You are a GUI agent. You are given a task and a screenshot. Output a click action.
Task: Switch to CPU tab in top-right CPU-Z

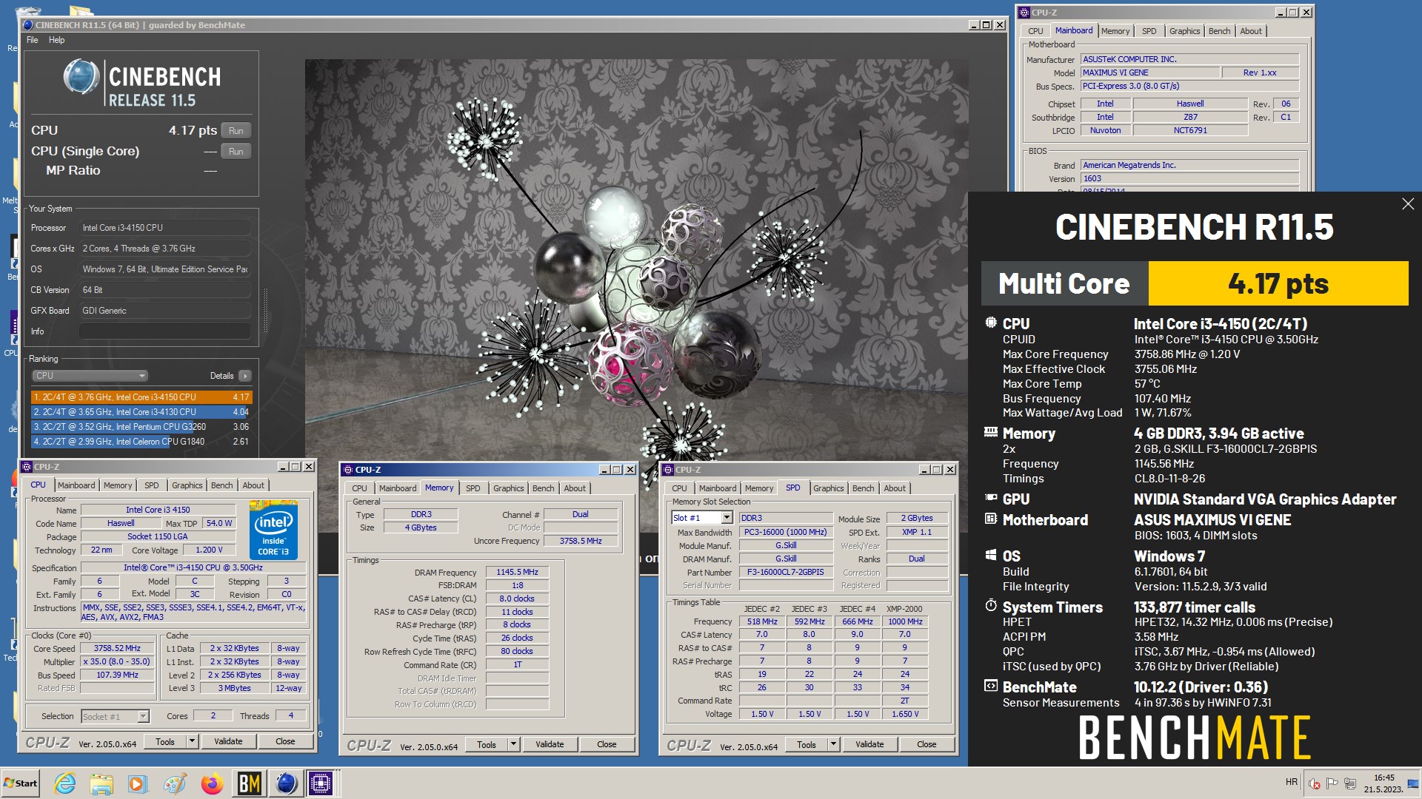pos(1035,31)
